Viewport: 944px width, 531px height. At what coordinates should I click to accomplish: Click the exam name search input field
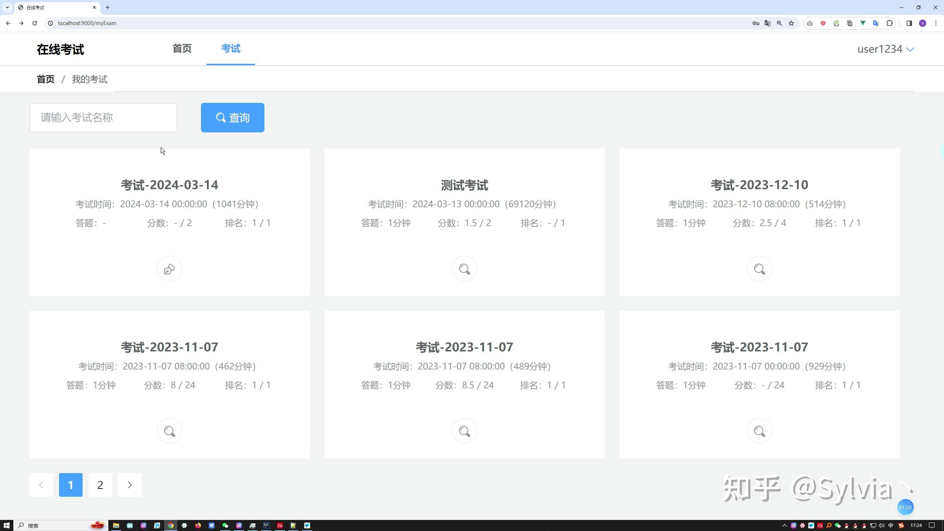tap(103, 117)
